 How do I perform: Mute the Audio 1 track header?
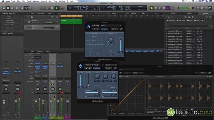[x=33, y=28]
